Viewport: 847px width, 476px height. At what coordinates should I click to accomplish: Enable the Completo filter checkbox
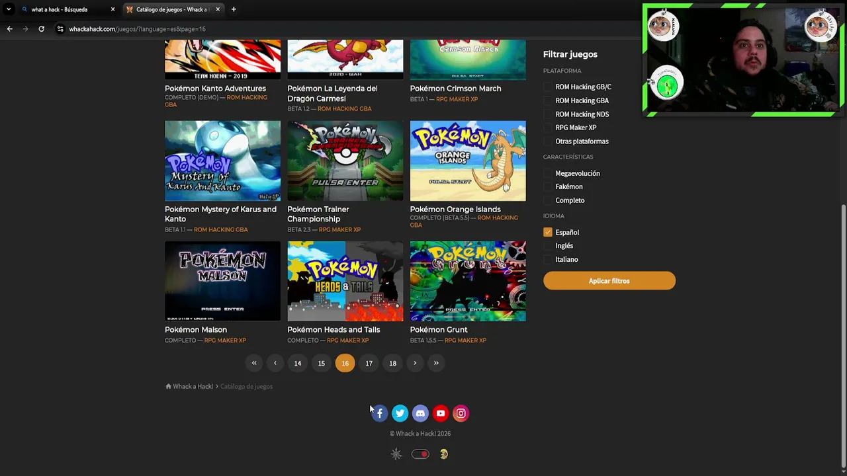pos(548,200)
